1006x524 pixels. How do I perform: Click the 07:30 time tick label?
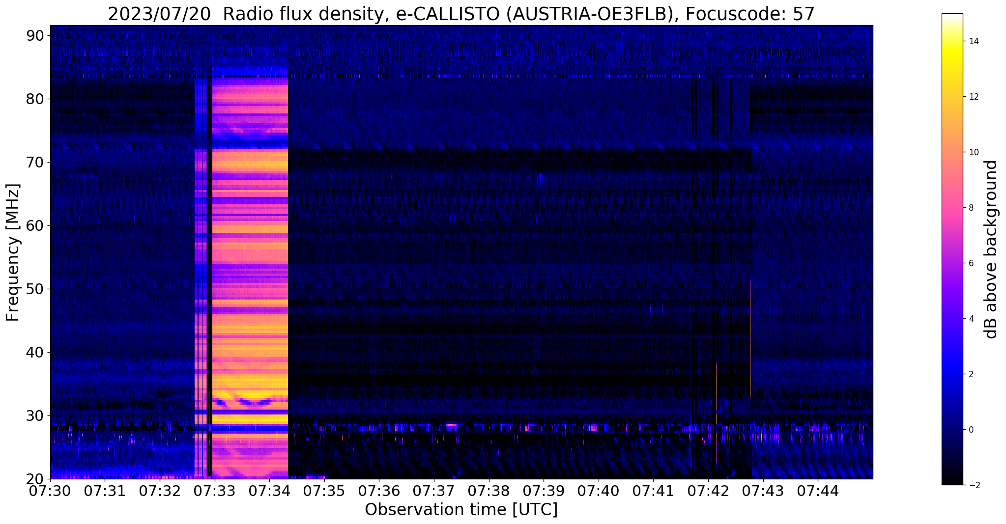[50, 491]
